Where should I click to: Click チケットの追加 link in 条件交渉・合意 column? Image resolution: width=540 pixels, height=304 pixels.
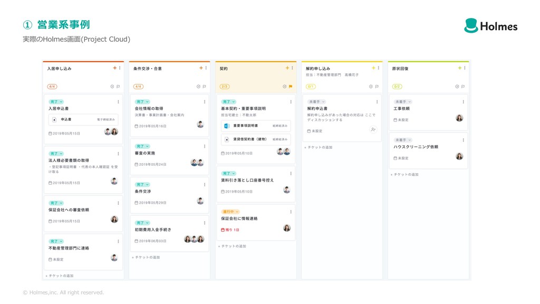point(146,258)
